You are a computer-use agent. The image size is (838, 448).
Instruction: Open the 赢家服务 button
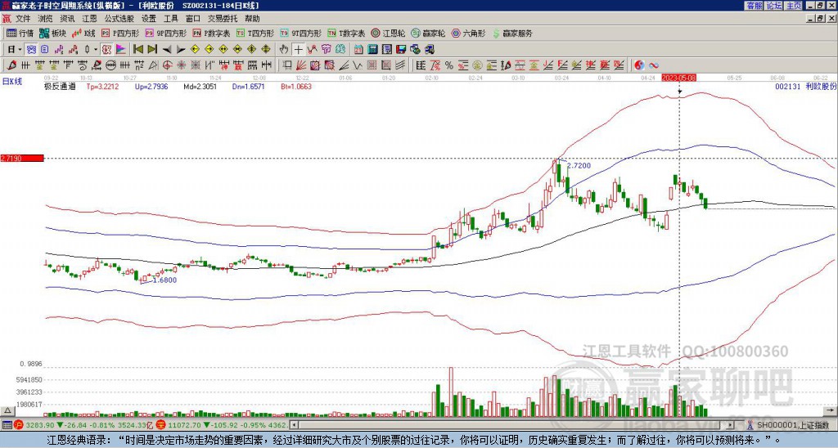click(512, 33)
